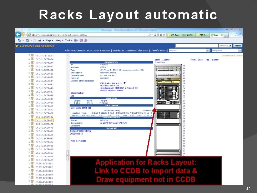Screen dimensions: 257x193
Task: Click the padlock security icon in address bar
Action: click(x=155, y=35)
